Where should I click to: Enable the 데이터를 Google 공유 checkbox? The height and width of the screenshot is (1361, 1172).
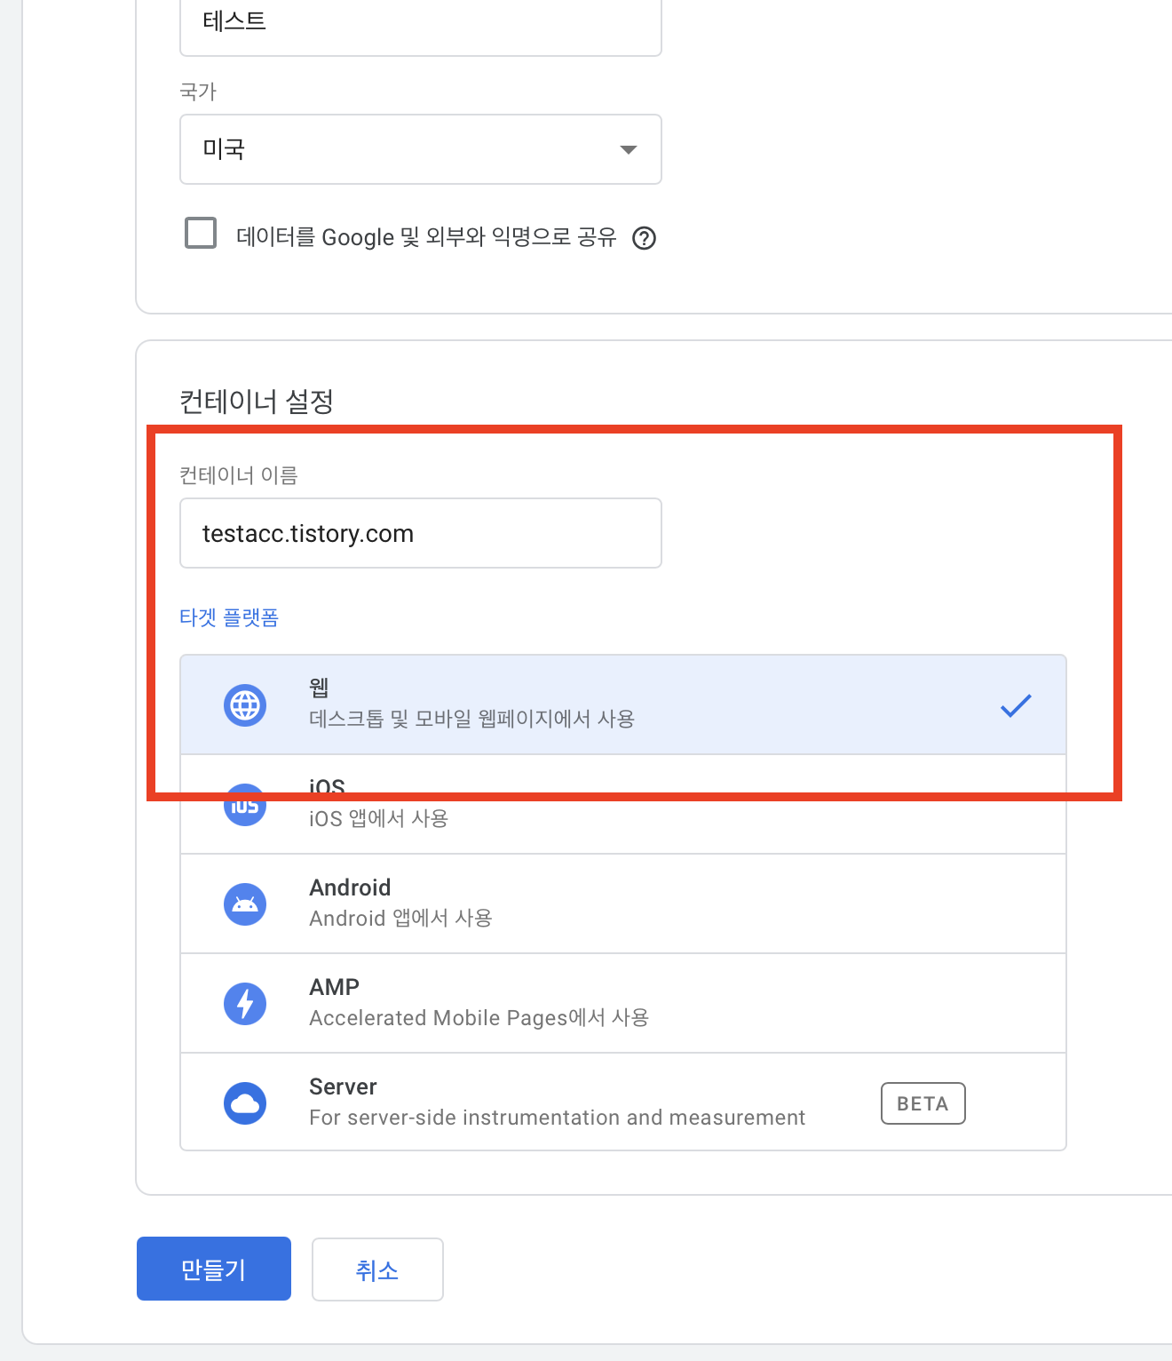click(201, 233)
